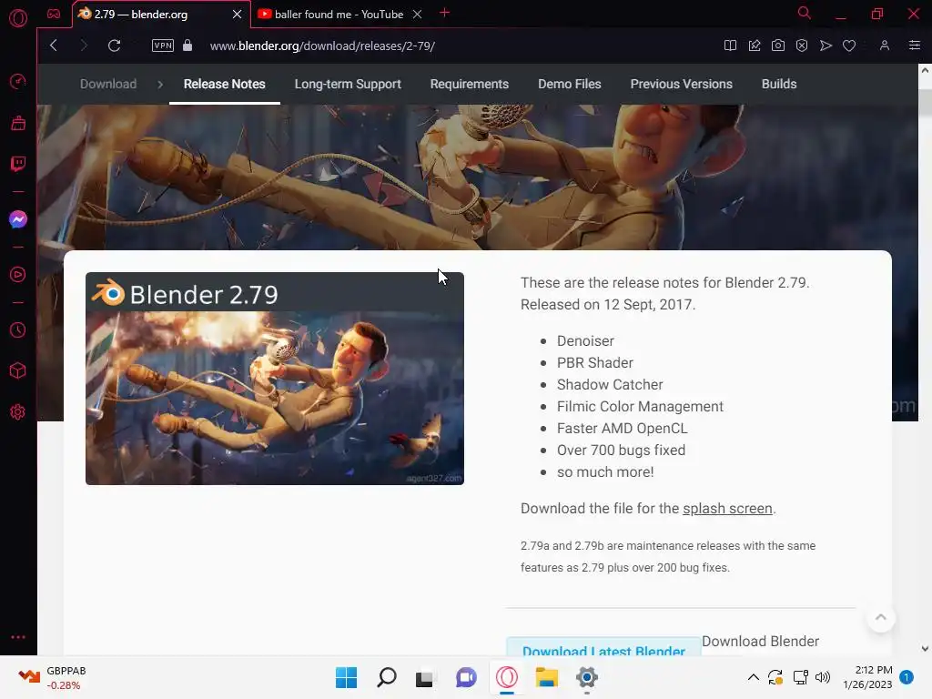This screenshot has height=699, width=932.
Task: Close the 2.79 blender.org tab
Action: [238, 15]
